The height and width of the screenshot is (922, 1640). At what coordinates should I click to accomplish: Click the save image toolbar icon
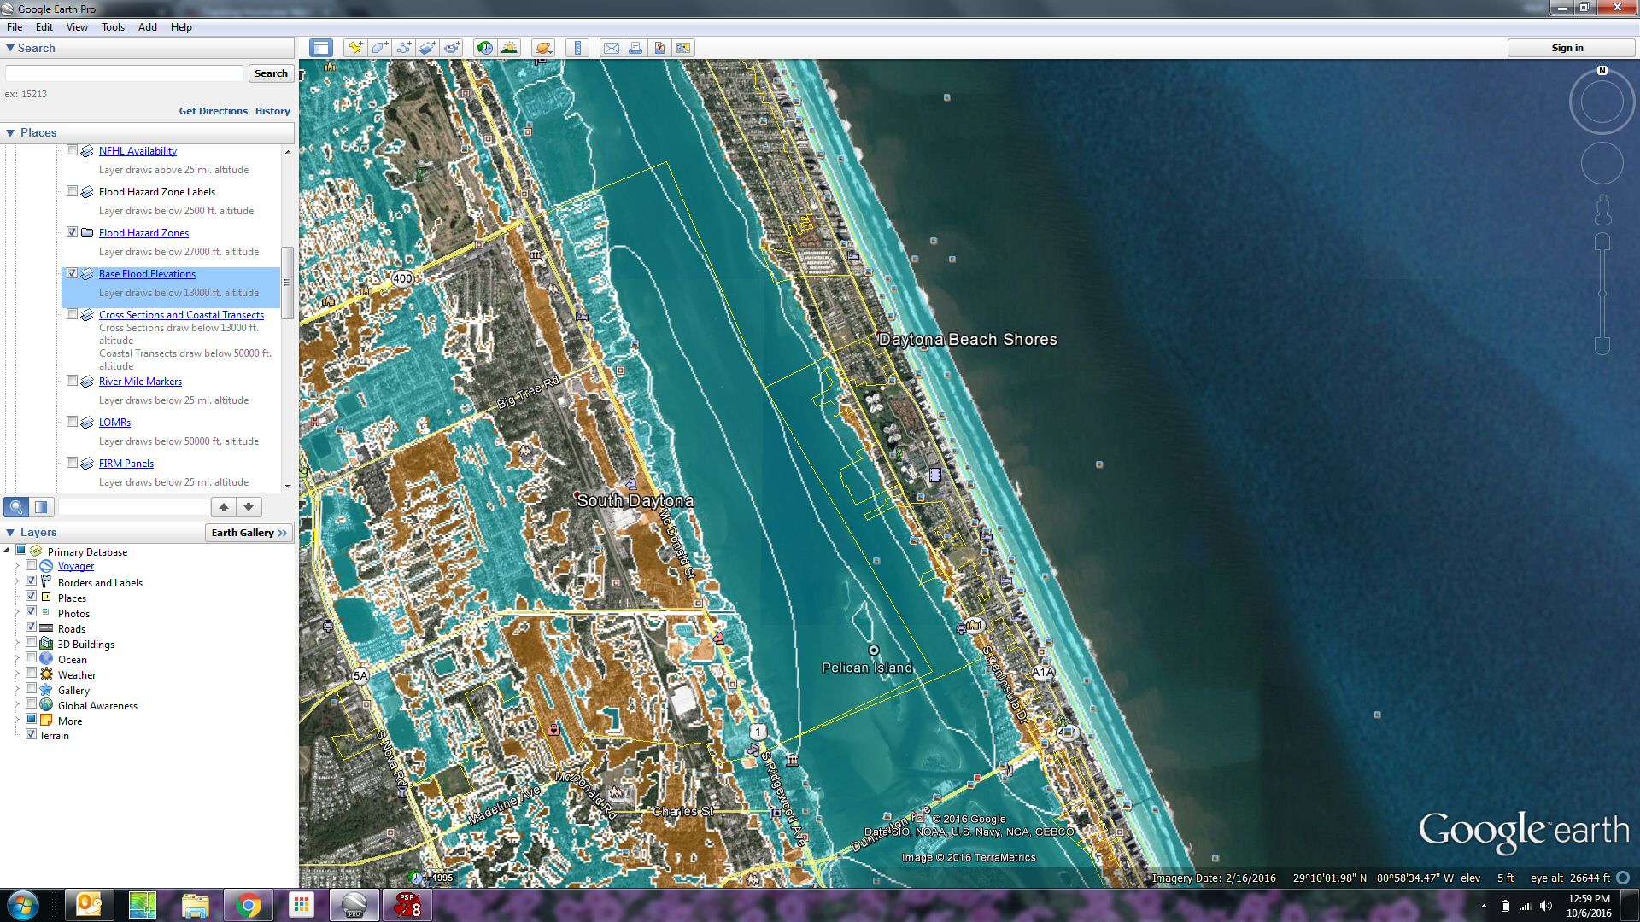point(659,48)
